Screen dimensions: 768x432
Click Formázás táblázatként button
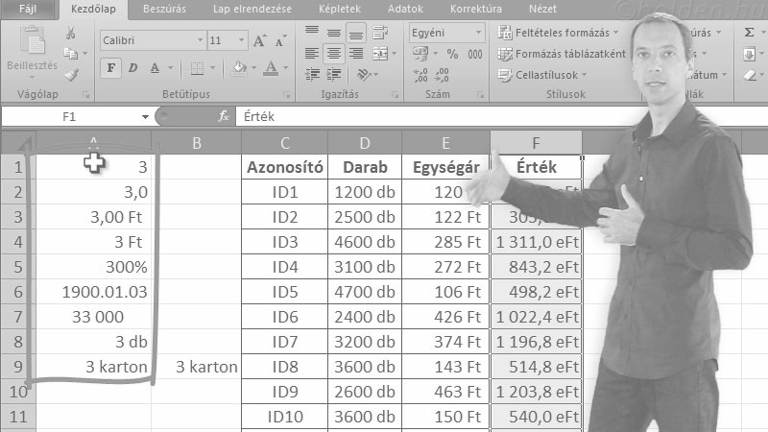tap(562, 54)
